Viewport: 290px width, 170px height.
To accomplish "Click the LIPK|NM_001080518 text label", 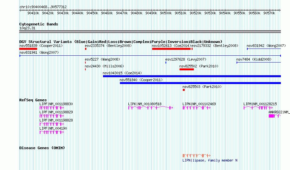I will pos(145,104).
